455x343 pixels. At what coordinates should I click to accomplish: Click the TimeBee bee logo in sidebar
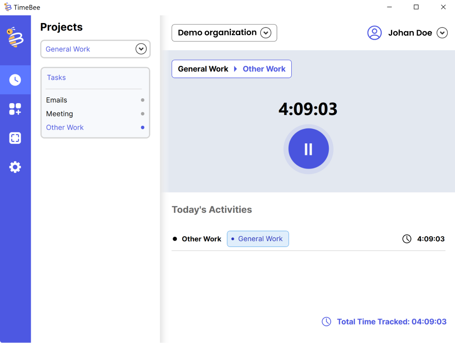(x=15, y=37)
